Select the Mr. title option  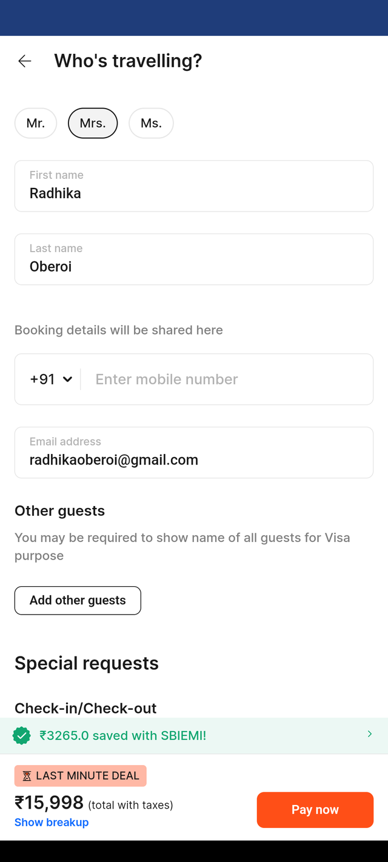pyautogui.click(x=36, y=123)
